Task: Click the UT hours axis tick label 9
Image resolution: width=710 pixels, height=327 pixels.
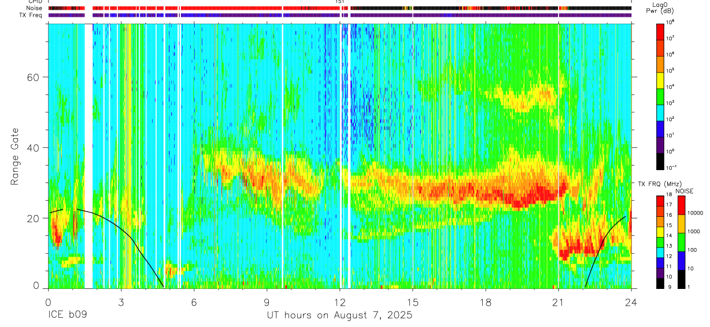Action: point(267,302)
